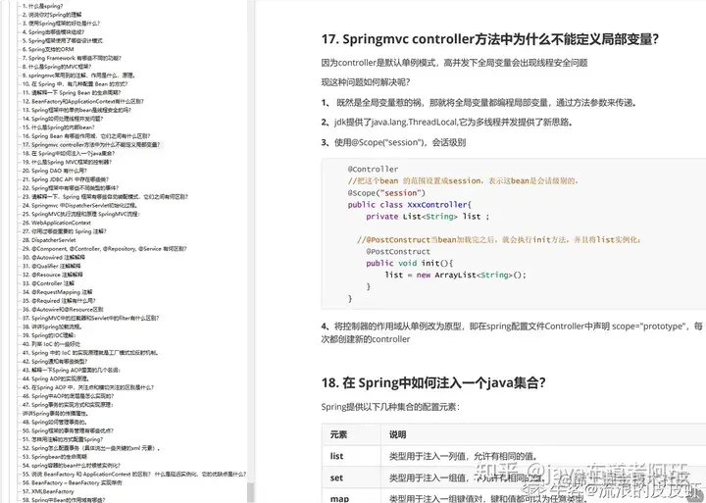
Task: Navigate to "8. 什么是Spring的MVC框架?"
Action: 57,67
